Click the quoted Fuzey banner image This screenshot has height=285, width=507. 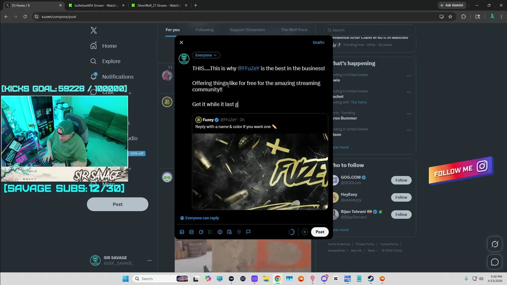260,171
